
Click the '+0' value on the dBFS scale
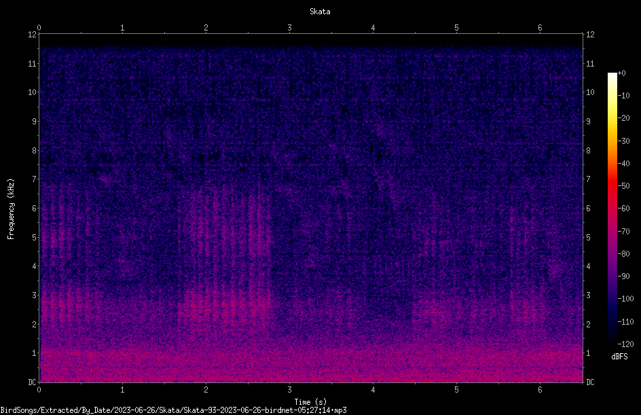pos(621,73)
